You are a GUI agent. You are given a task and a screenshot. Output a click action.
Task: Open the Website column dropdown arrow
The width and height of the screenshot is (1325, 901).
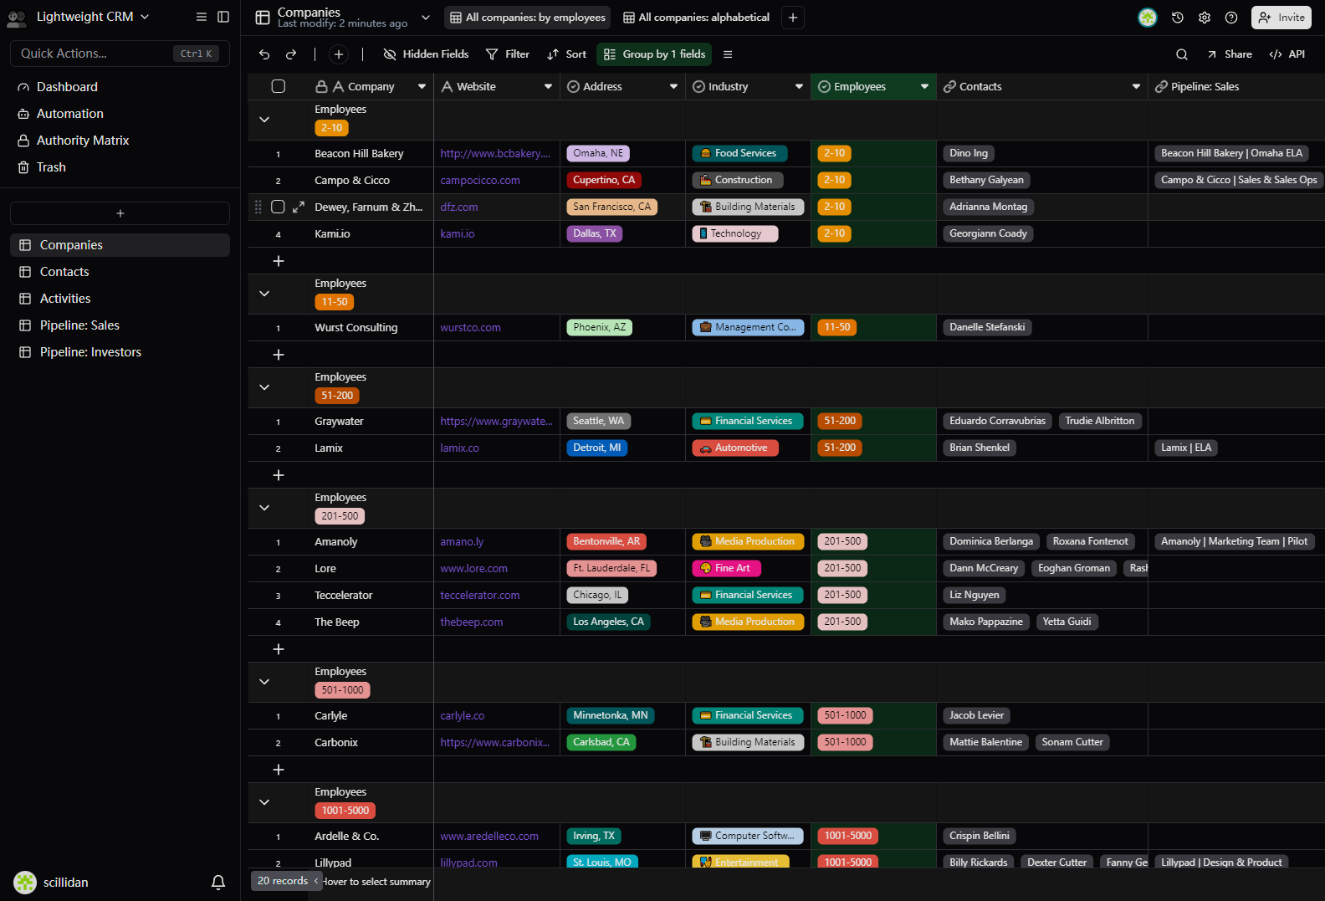coord(548,87)
